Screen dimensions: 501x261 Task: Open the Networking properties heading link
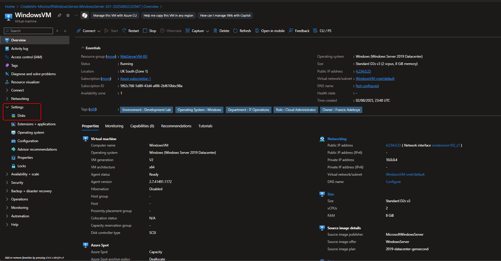click(337, 139)
